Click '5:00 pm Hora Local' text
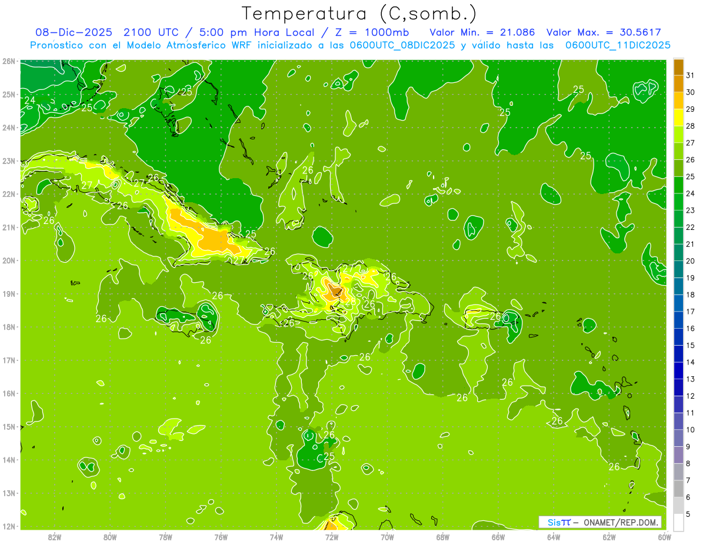The height and width of the screenshot is (545, 706). click(257, 32)
